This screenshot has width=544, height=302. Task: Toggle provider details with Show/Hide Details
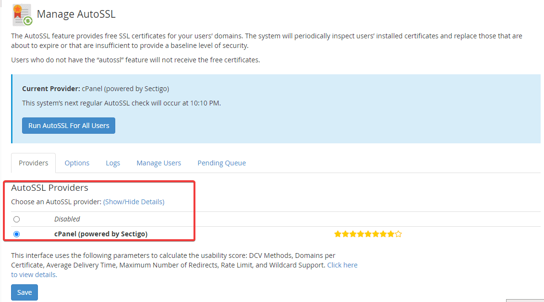coord(133,202)
